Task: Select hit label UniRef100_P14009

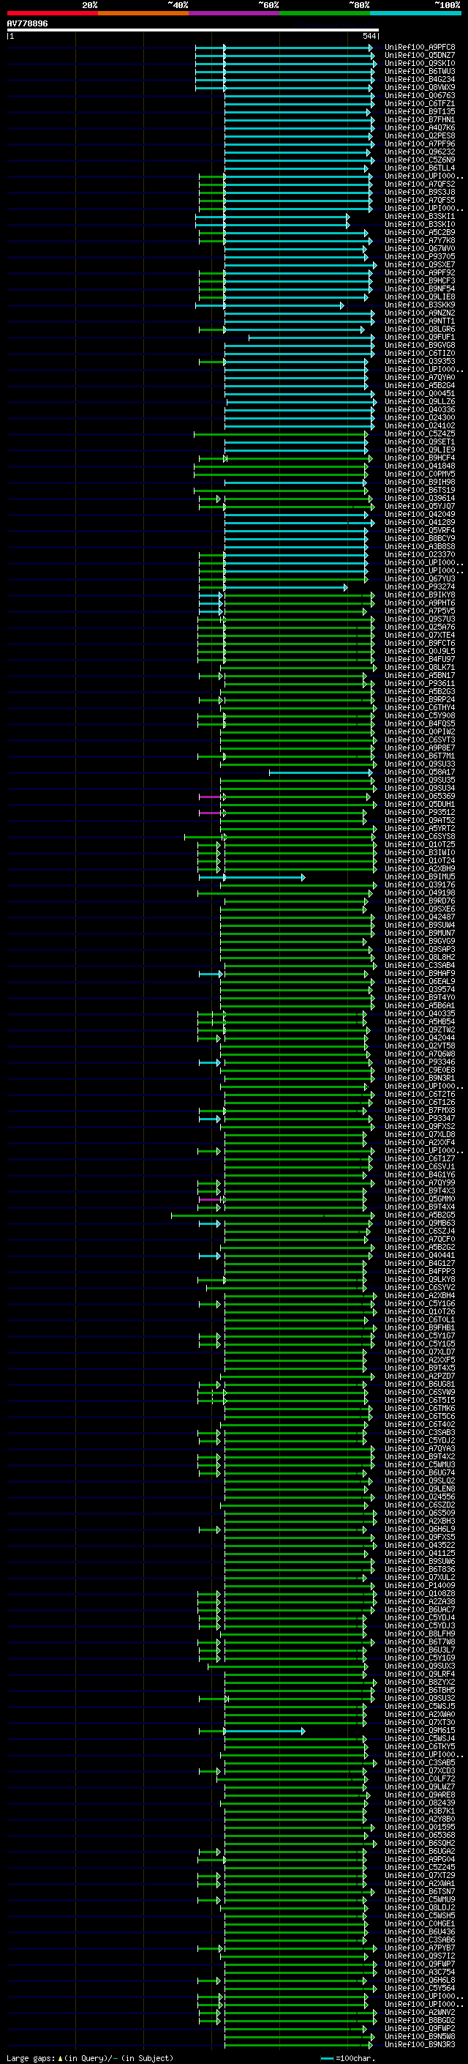Action: tap(420, 1586)
